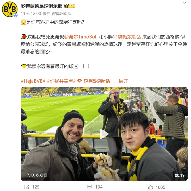Open the 11-6 12:00 post timestamp
This screenshot has width=191, height=191.
(31, 14)
